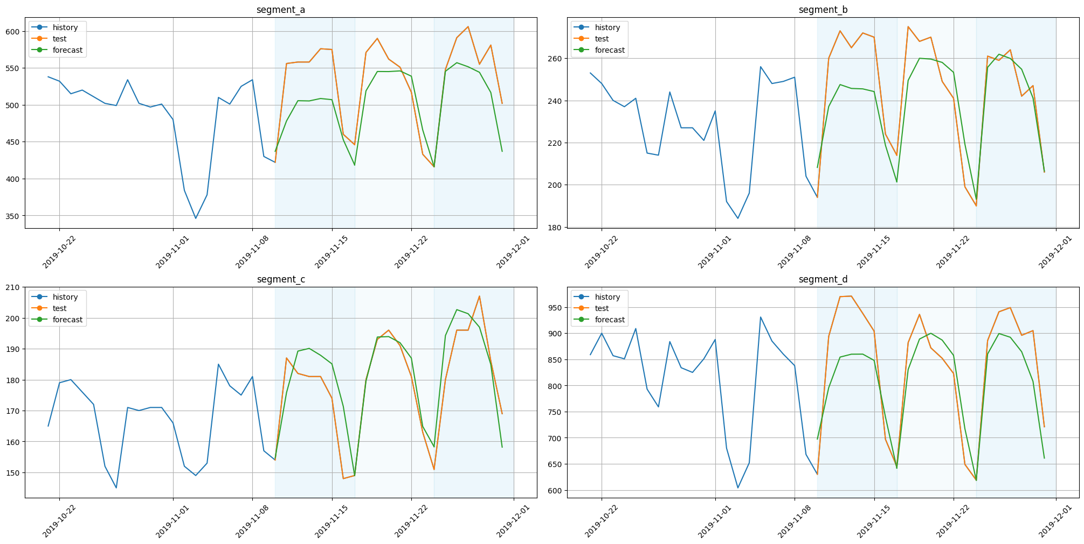
Task: Click the 150 y-axis label in segment_c
Action: (13, 472)
